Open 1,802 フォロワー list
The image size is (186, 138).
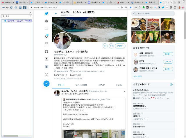click(x=76, y=75)
